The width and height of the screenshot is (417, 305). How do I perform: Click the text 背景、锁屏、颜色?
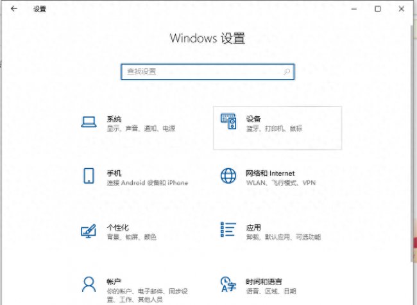[x=132, y=237]
